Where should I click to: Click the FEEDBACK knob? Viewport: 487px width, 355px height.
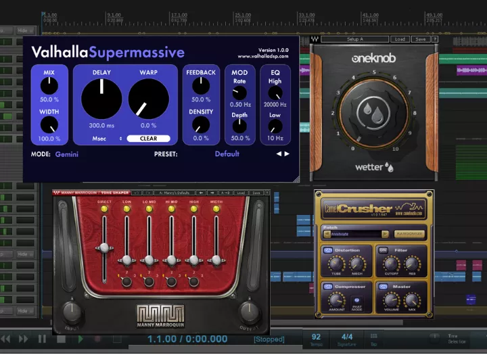pyautogui.click(x=201, y=86)
